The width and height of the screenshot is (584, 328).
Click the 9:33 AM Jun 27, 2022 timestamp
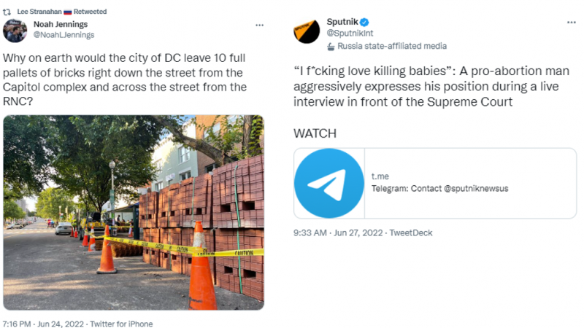point(338,233)
